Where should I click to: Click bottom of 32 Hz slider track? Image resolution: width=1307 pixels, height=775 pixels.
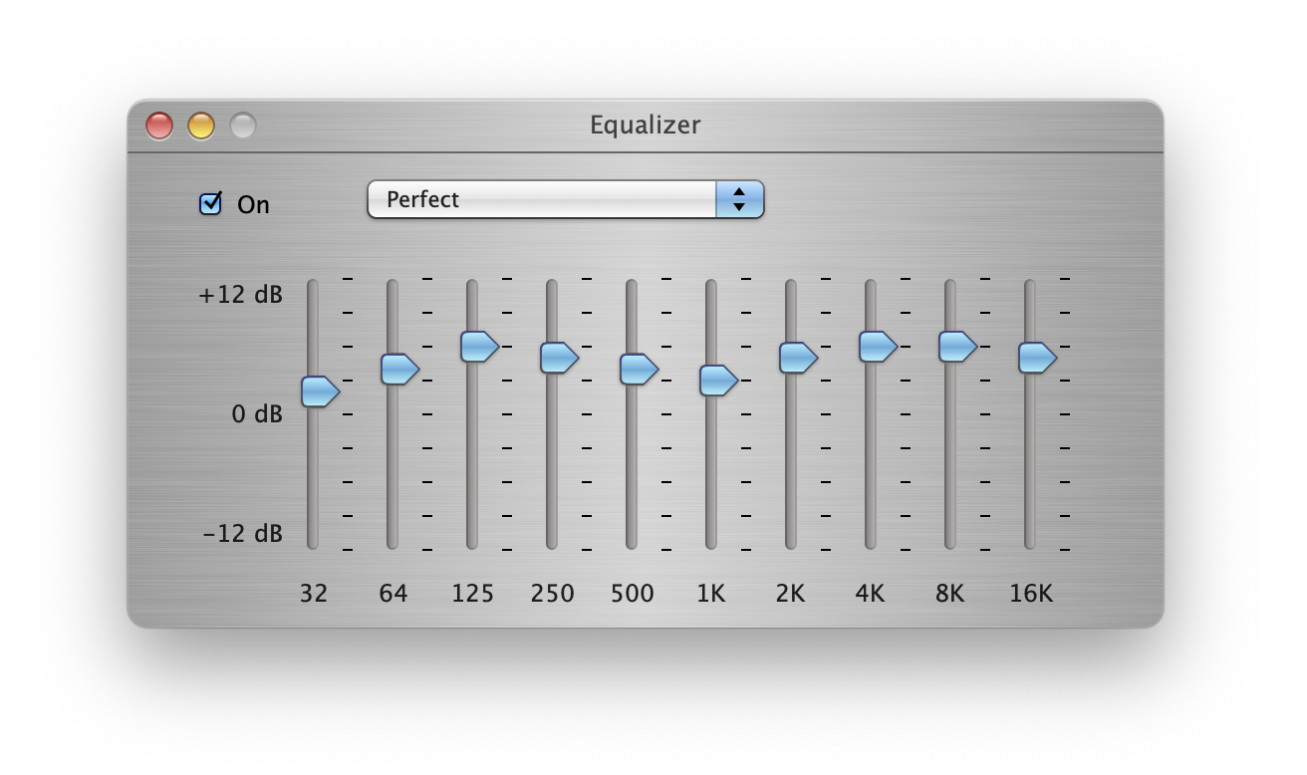pos(313,538)
